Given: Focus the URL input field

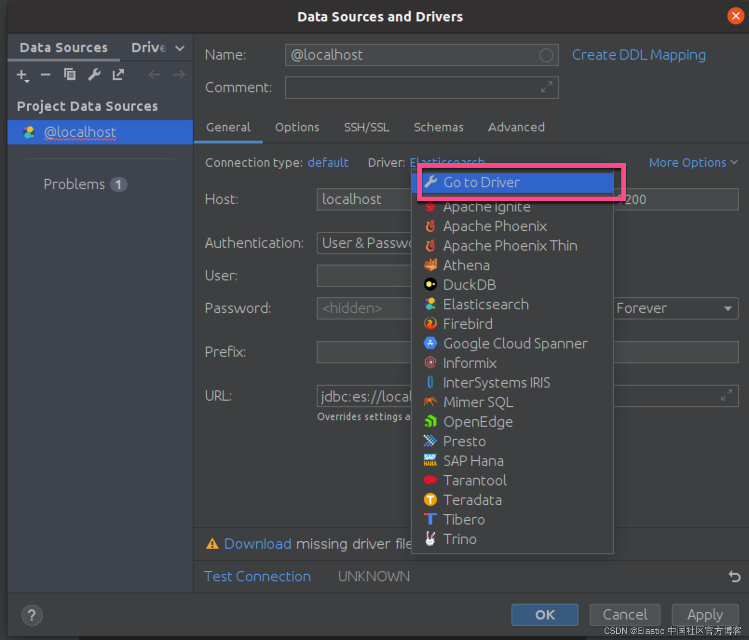Looking at the screenshot, I should pyautogui.click(x=364, y=396).
